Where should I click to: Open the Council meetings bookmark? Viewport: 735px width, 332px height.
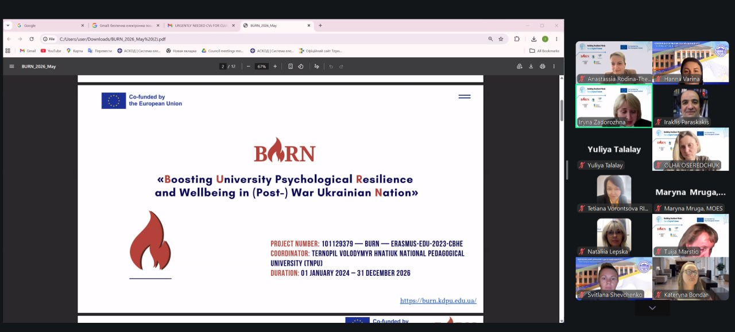[222, 50]
